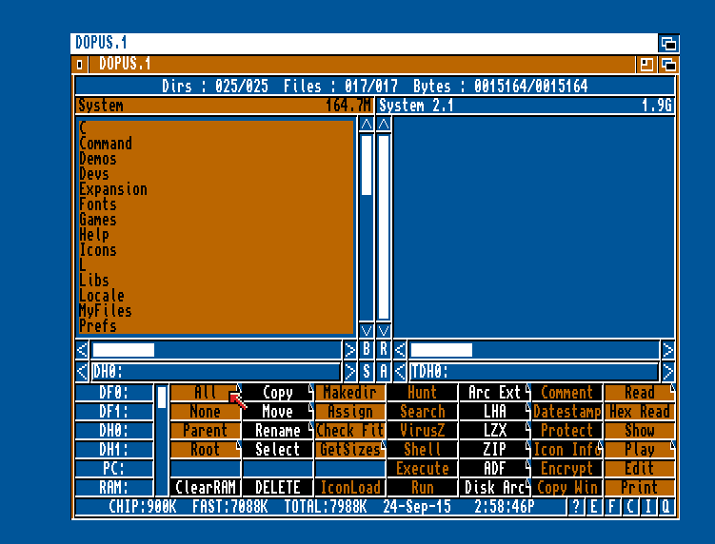Click the Execute button

pyautogui.click(x=423, y=468)
